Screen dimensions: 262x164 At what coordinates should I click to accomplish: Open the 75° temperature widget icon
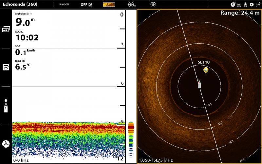pyautogui.click(x=6, y=67)
